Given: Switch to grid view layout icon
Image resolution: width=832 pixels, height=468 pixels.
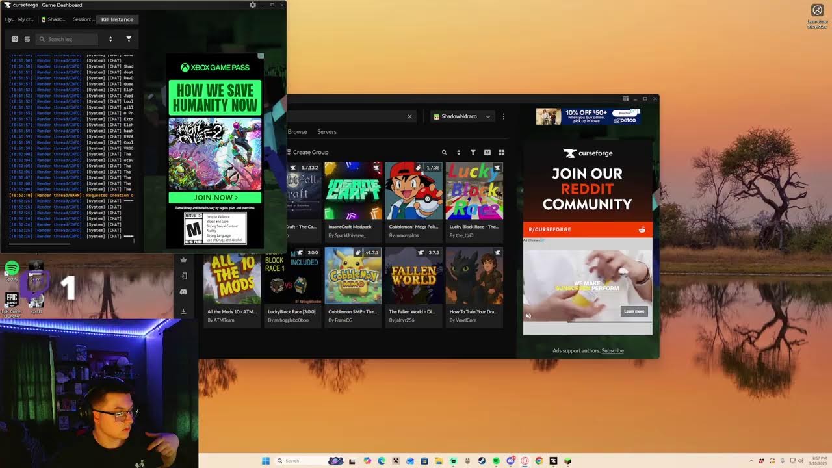Looking at the screenshot, I should tap(502, 153).
